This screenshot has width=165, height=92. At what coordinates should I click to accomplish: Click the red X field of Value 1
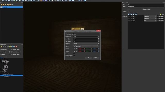[81, 49]
